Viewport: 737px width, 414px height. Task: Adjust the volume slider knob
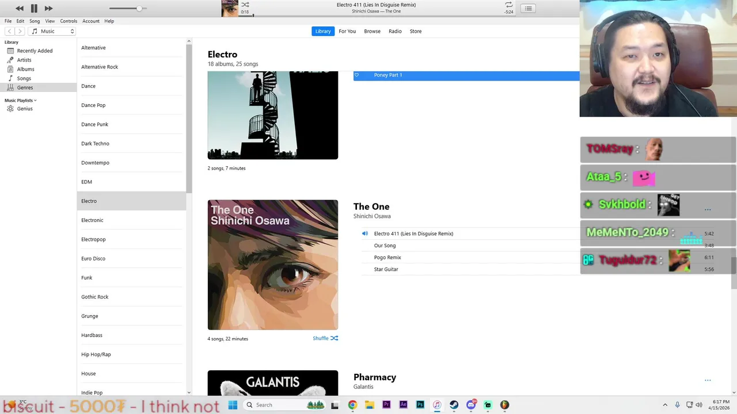[x=139, y=9]
